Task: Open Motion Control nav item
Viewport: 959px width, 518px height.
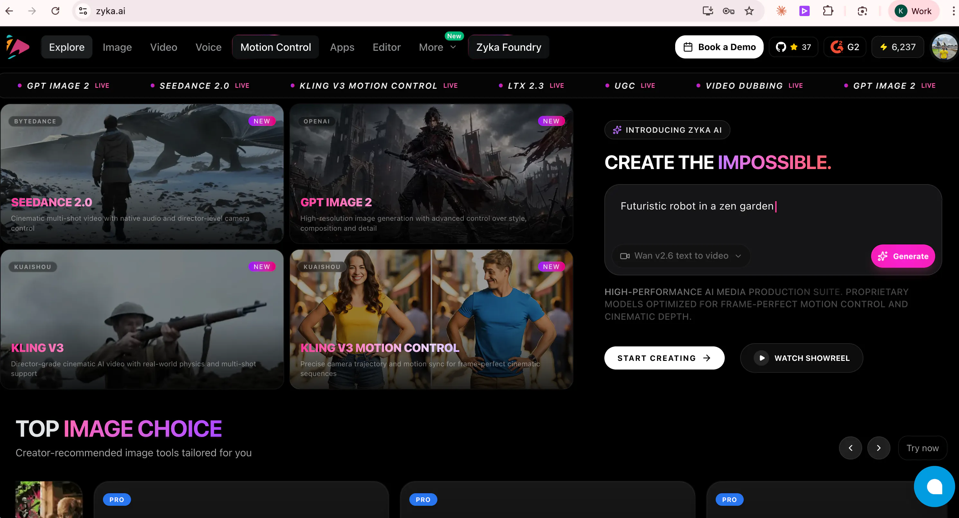Action: click(275, 47)
